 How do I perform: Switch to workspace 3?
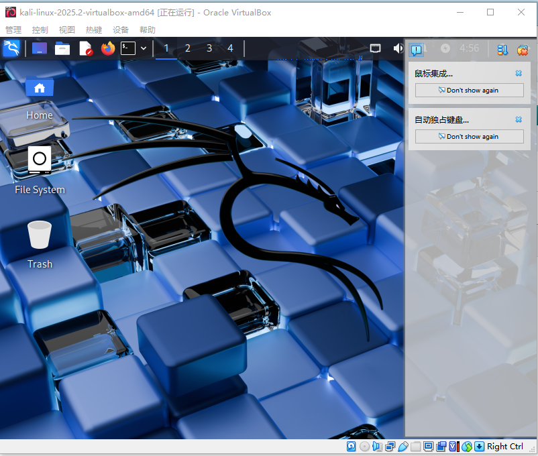click(209, 48)
